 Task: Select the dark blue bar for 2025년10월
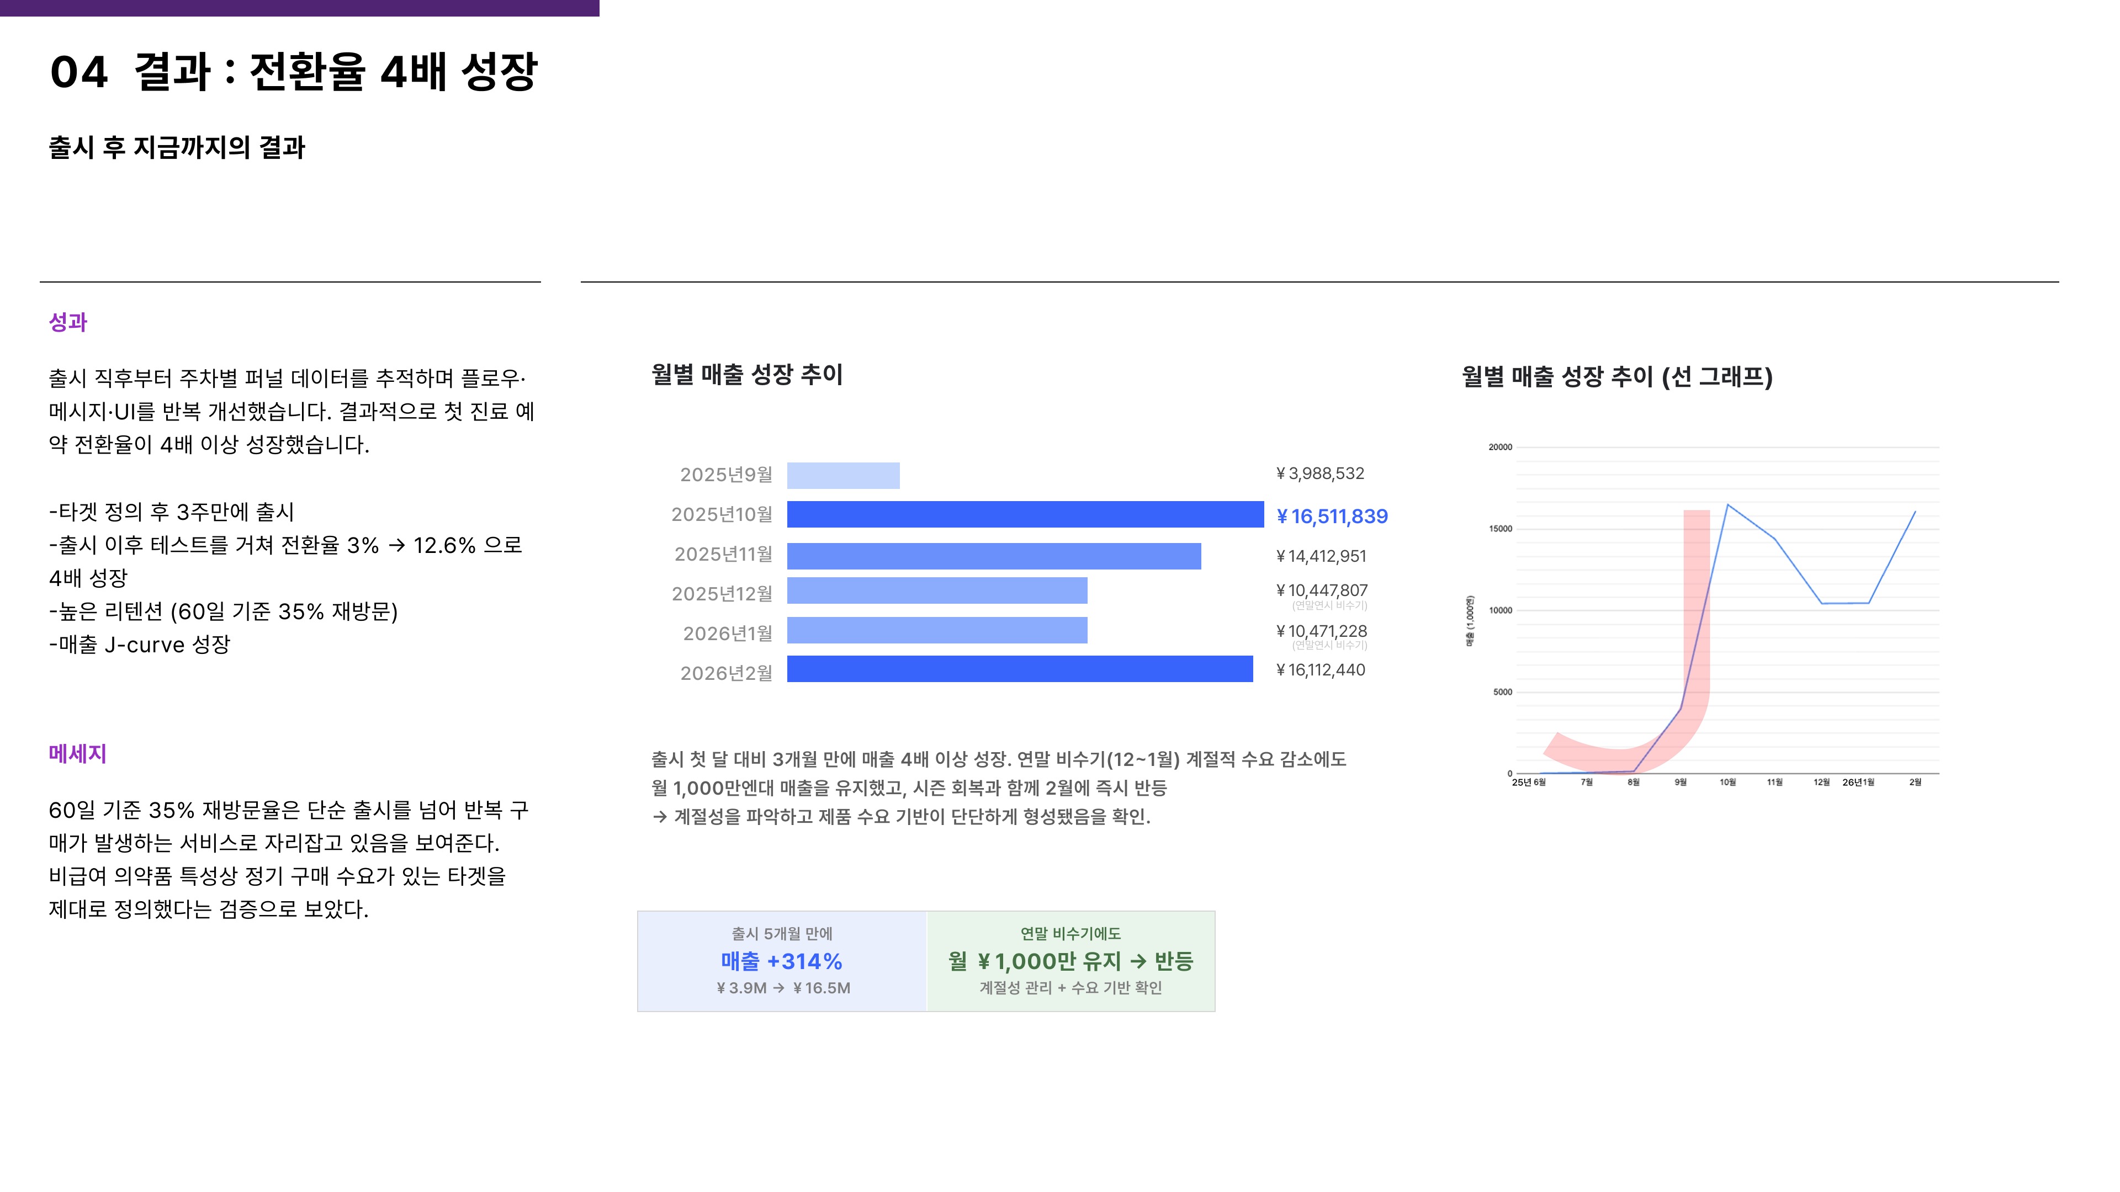[x=1025, y=514]
